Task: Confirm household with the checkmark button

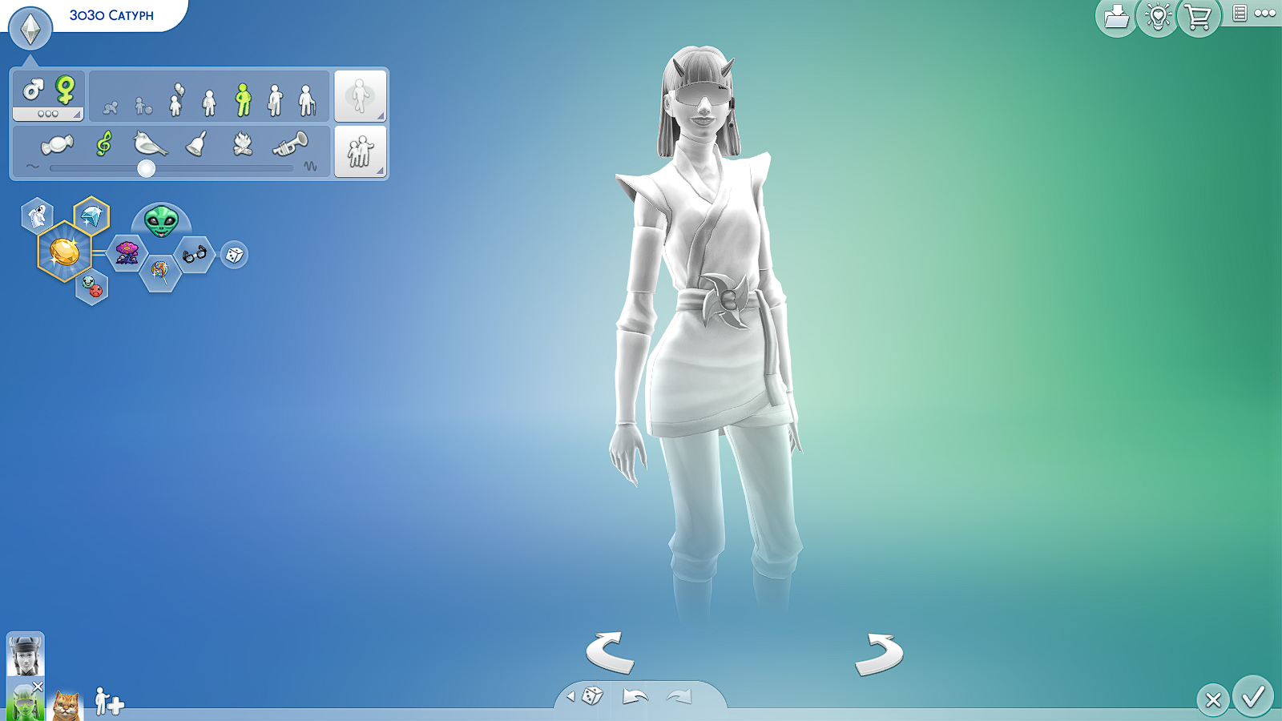Action: (1253, 698)
